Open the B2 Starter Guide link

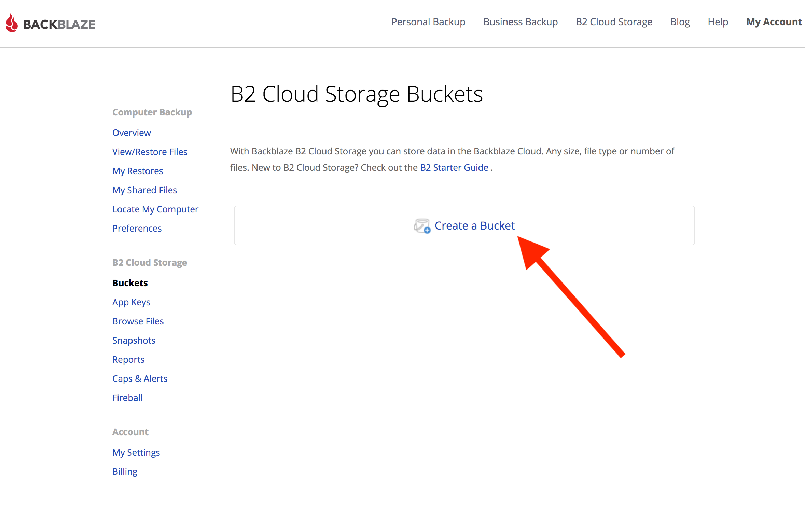454,167
